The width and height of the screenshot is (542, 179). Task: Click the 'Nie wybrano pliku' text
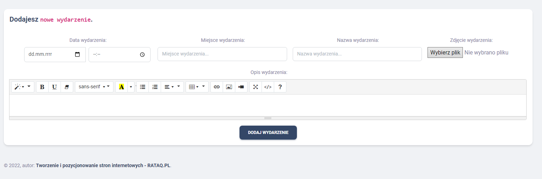pyautogui.click(x=486, y=53)
